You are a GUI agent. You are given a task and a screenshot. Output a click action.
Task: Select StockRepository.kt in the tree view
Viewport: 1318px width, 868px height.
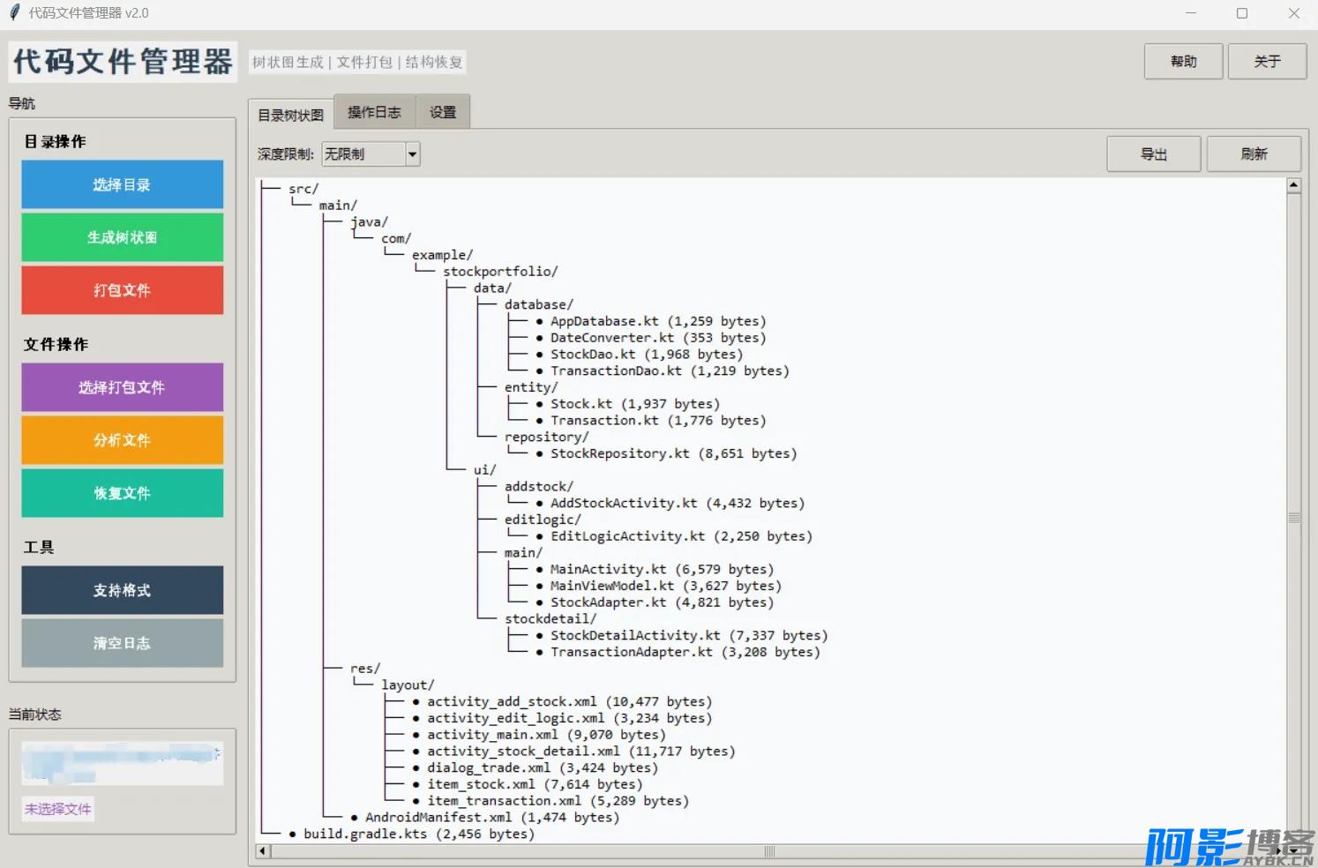619,453
